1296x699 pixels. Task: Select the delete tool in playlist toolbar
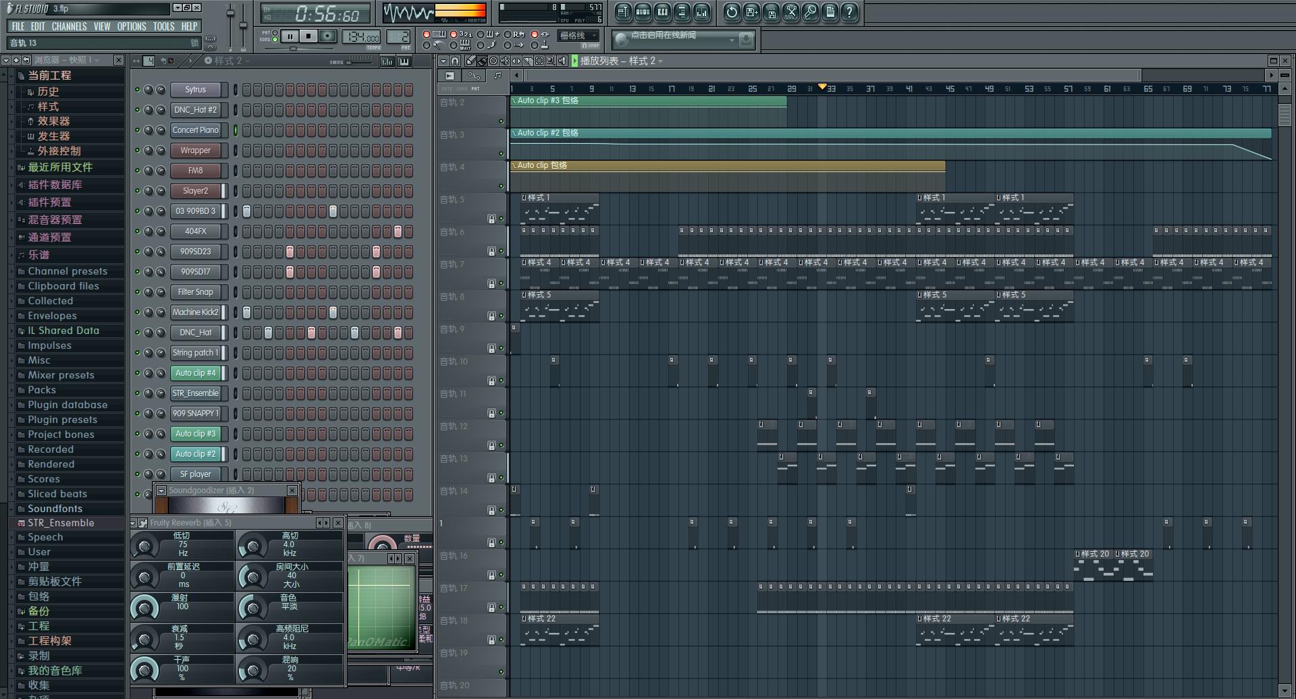pyautogui.click(x=493, y=61)
